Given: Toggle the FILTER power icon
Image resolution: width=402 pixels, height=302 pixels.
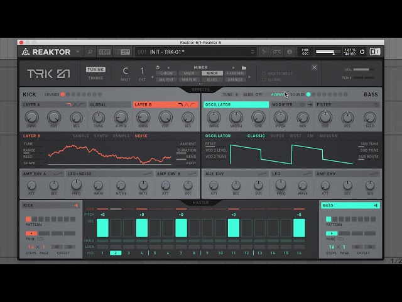Looking at the screenshot, I should point(376,105).
